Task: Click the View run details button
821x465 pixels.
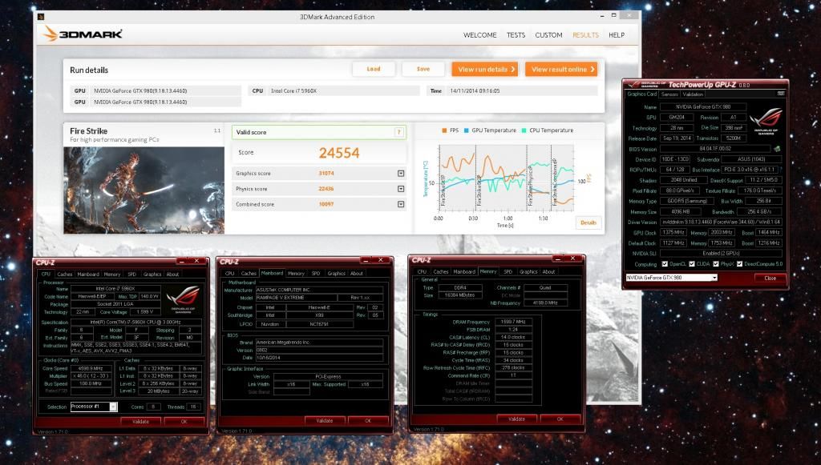Action: (x=485, y=69)
